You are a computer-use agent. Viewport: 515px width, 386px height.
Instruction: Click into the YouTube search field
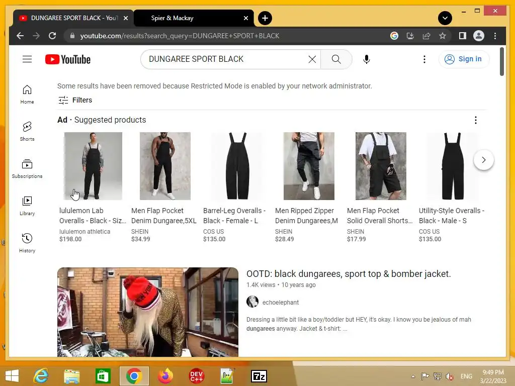tap(227, 59)
